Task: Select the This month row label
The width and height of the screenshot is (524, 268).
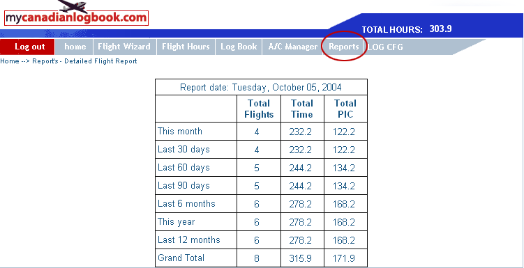Action: tap(180, 131)
